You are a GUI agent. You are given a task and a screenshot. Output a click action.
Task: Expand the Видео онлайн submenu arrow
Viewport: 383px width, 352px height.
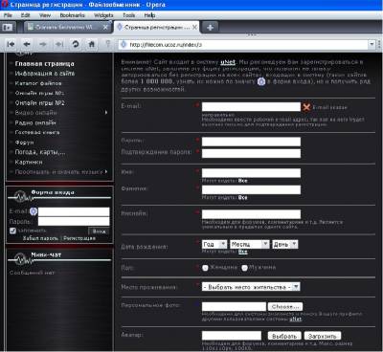tap(106, 112)
